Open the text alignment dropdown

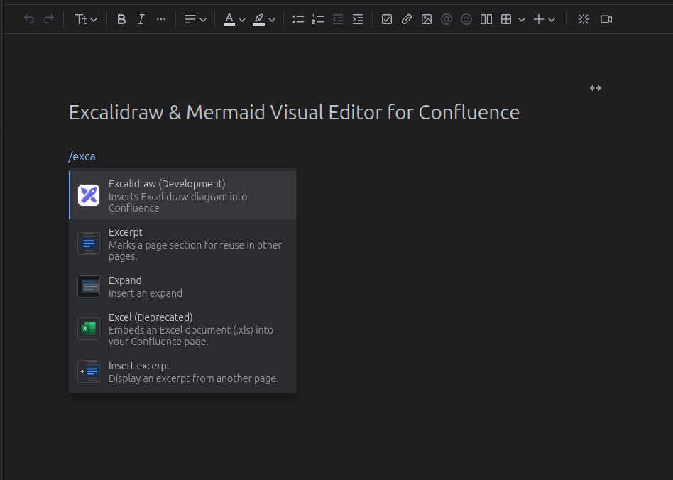pos(195,19)
